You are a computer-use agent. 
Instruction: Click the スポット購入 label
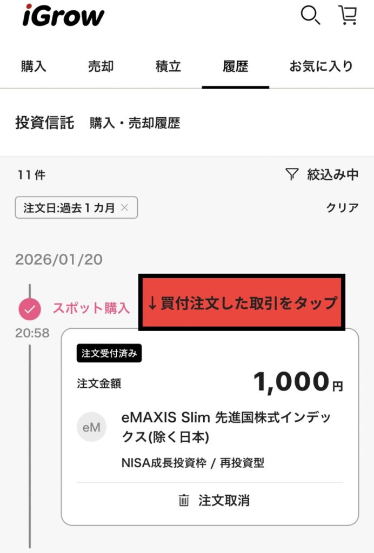click(x=91, y=308)
